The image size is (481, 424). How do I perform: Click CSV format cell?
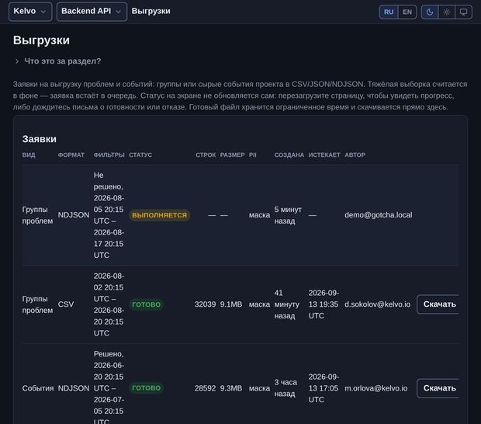pyautogui.click(x=66, y=304)
